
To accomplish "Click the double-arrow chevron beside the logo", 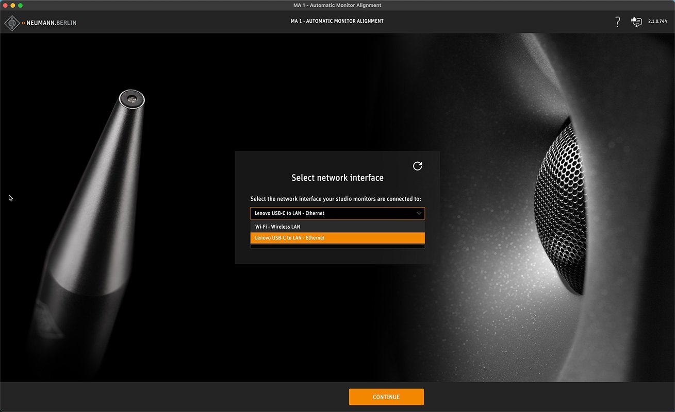I will tap(24, 23).
